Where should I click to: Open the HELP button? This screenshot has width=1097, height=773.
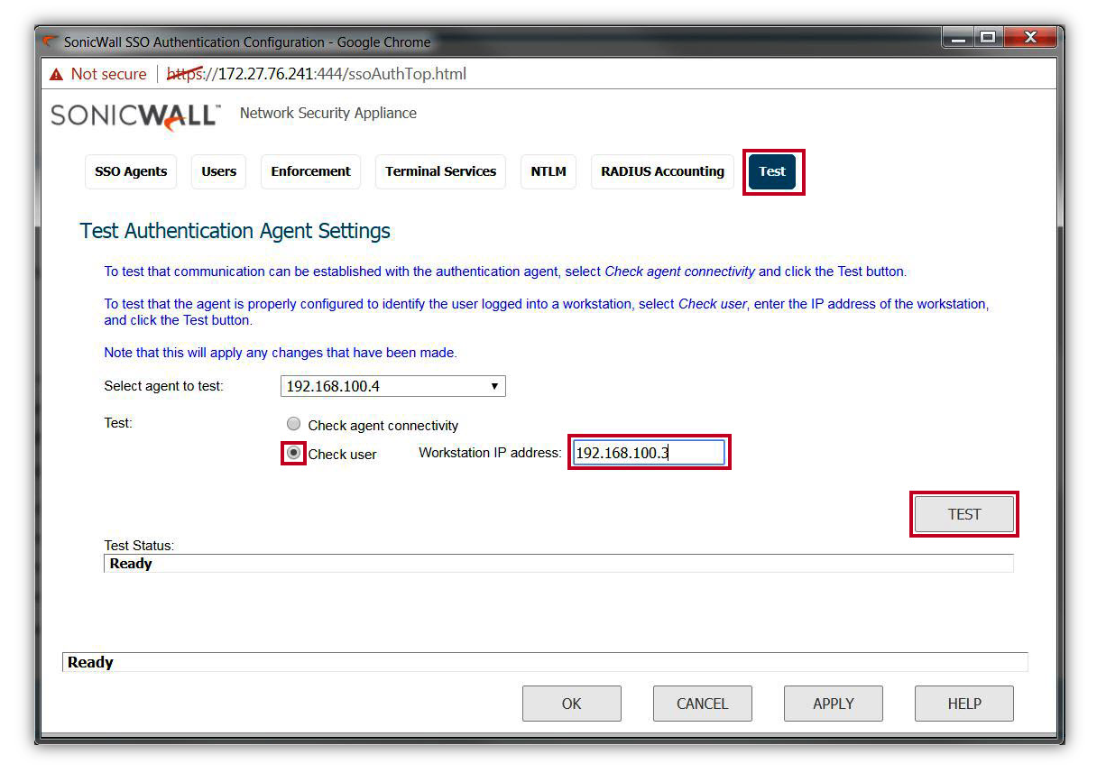[964, 704]
